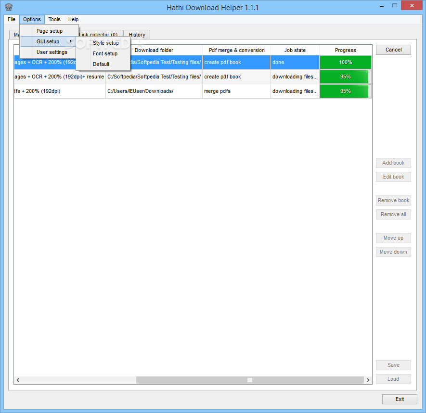Image resolution: width=426 pixels, height=413 pixels.
Task: Minimize the Hathi Download Helper window
Action: [382, 6]
